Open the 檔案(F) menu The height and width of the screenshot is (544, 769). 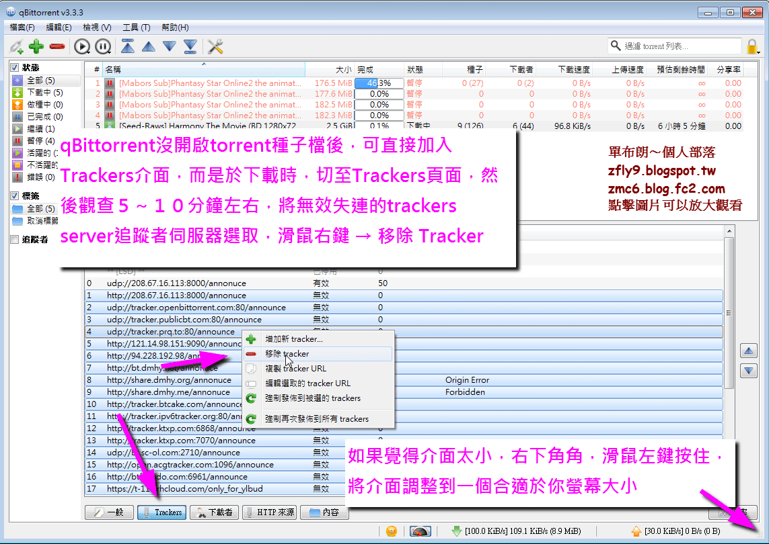(x=22, y=28)
